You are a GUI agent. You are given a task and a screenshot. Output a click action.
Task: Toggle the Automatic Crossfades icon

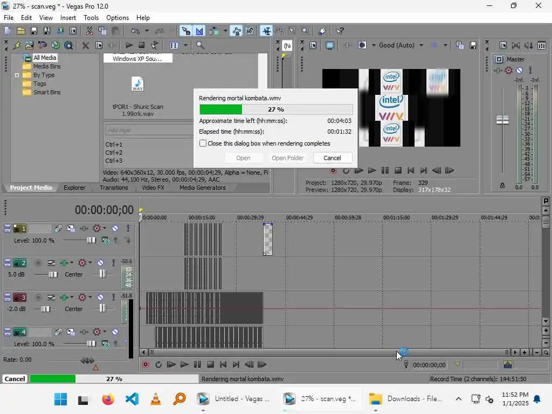(x=199, y=31)
